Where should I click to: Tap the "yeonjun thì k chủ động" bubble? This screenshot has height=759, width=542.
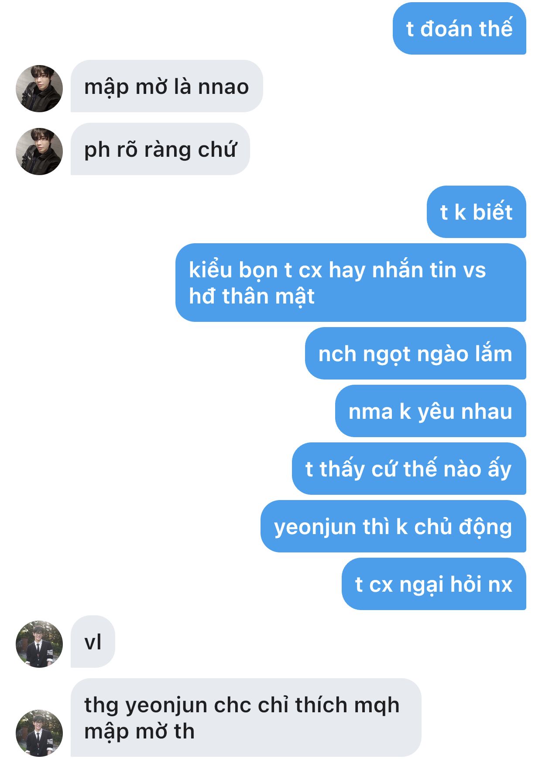393,526
